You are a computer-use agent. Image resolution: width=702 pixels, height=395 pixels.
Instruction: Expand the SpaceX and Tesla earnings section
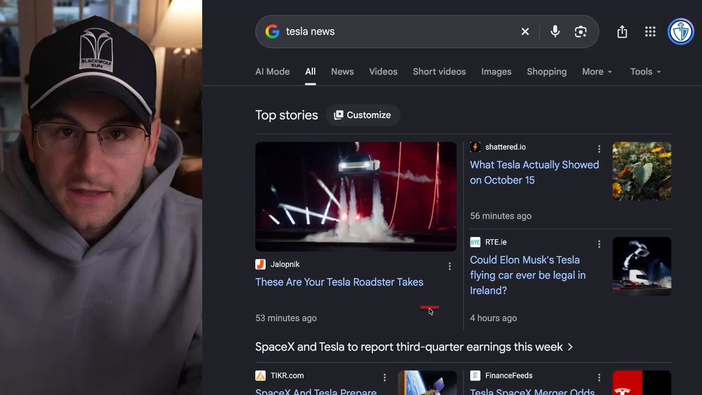tap(414, 347)
